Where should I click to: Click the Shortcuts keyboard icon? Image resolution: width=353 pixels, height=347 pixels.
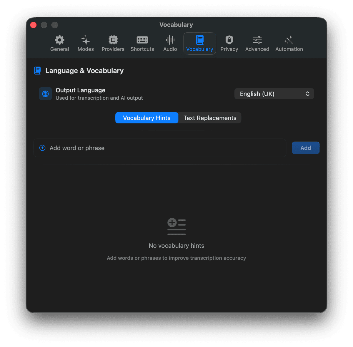(x=142, y=40)
